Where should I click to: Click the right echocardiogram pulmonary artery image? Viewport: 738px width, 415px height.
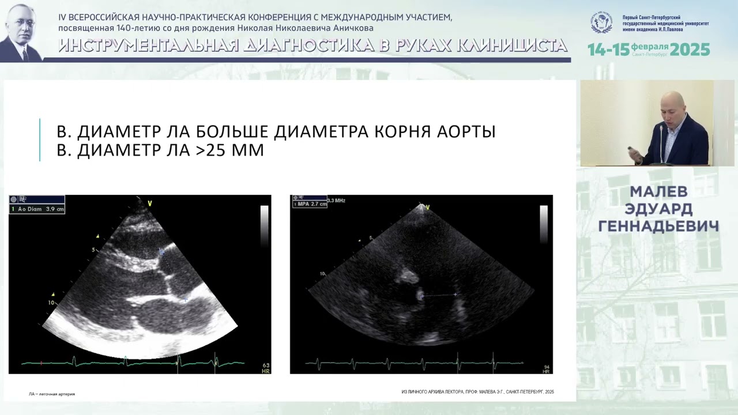[421, 284]
